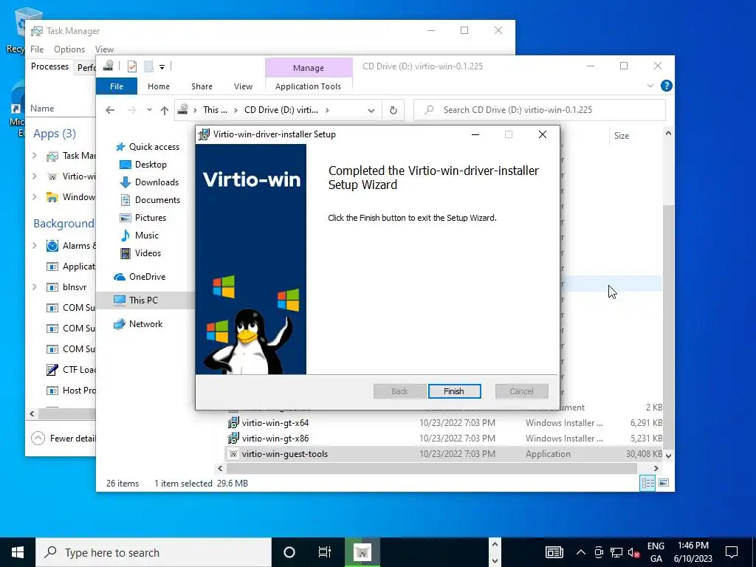Select the virtio-win-guest-tools application file

click(x=285, y=454)
